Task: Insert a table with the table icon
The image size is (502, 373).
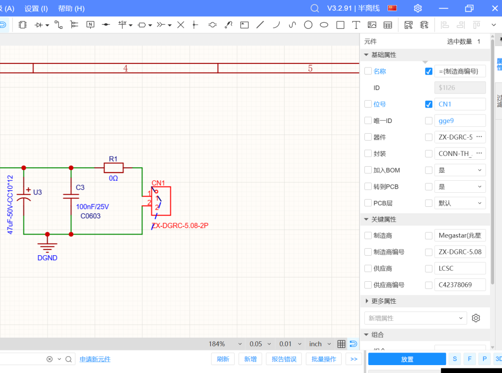Action: point(388,25)
